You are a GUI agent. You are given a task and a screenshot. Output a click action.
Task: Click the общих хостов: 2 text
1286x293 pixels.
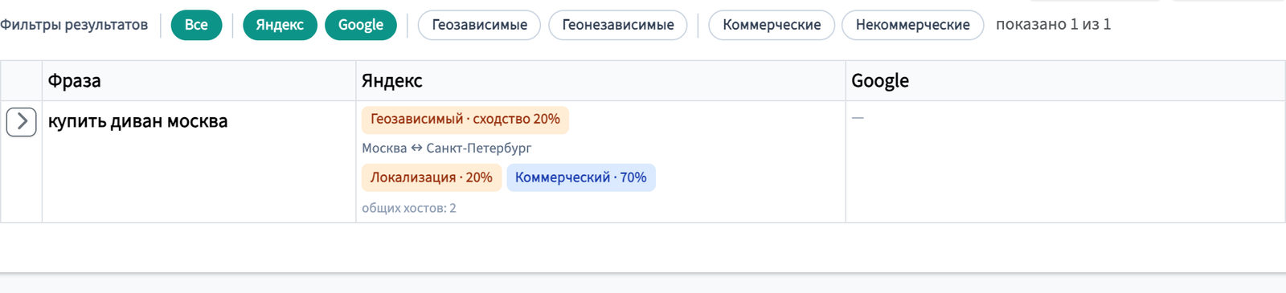point(409,208)
